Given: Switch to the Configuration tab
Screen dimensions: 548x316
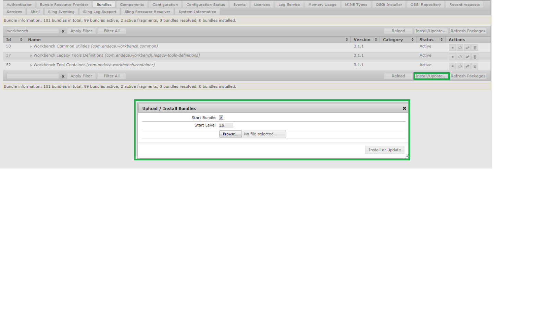Looking at the screenshot, I should [165, 4].
